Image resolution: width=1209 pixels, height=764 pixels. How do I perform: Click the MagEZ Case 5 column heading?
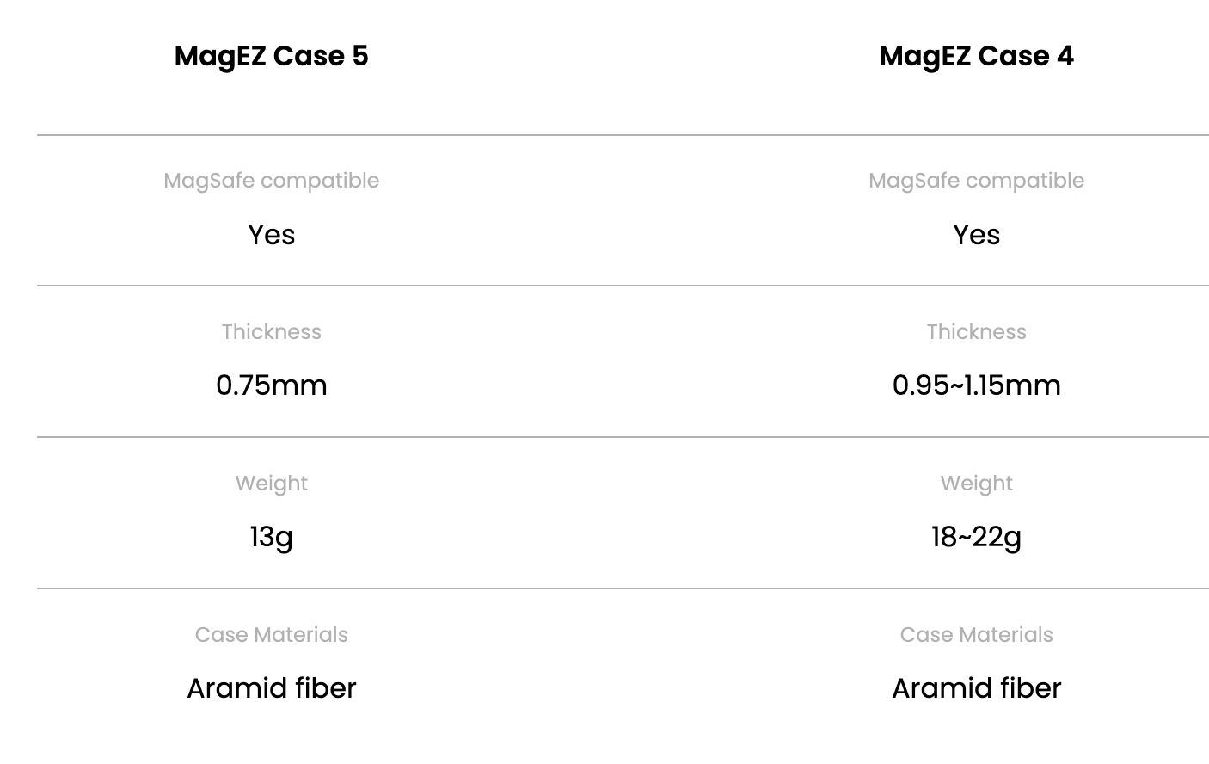[271, 56]
